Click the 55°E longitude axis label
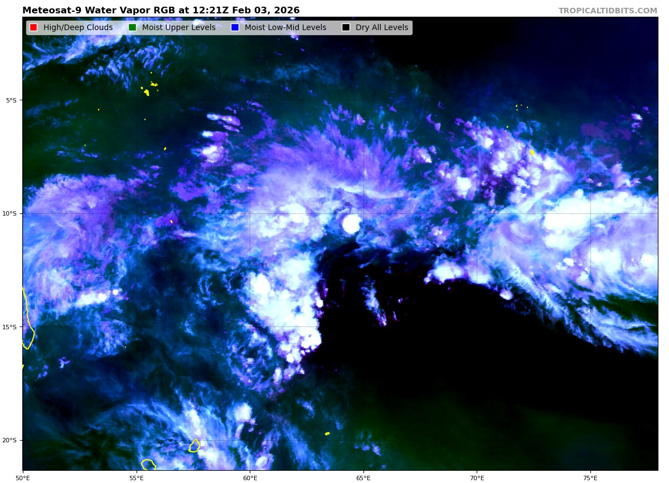This screenshot has width=669, height=483. 137,478
